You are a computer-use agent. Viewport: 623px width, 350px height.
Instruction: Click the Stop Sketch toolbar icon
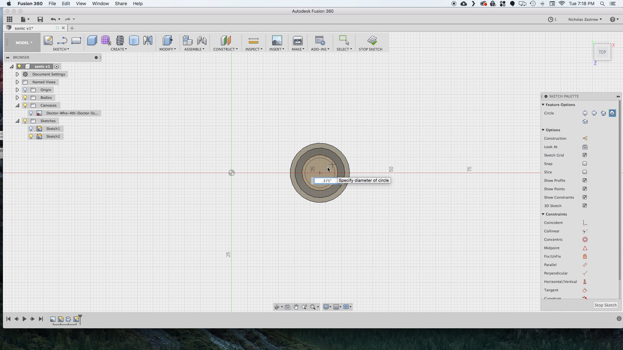pyautogui.click(x=372, y=41)
